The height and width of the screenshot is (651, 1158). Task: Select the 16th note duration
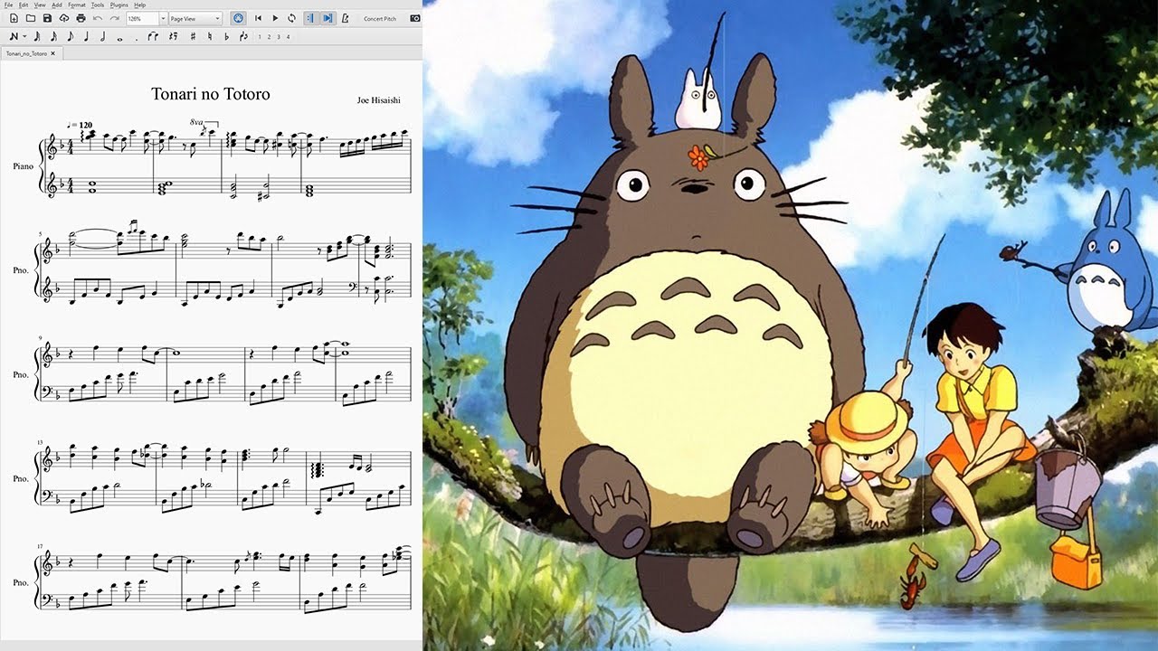coord(53,36)
